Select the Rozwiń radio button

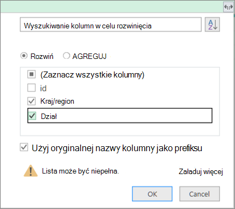point(24,56)
